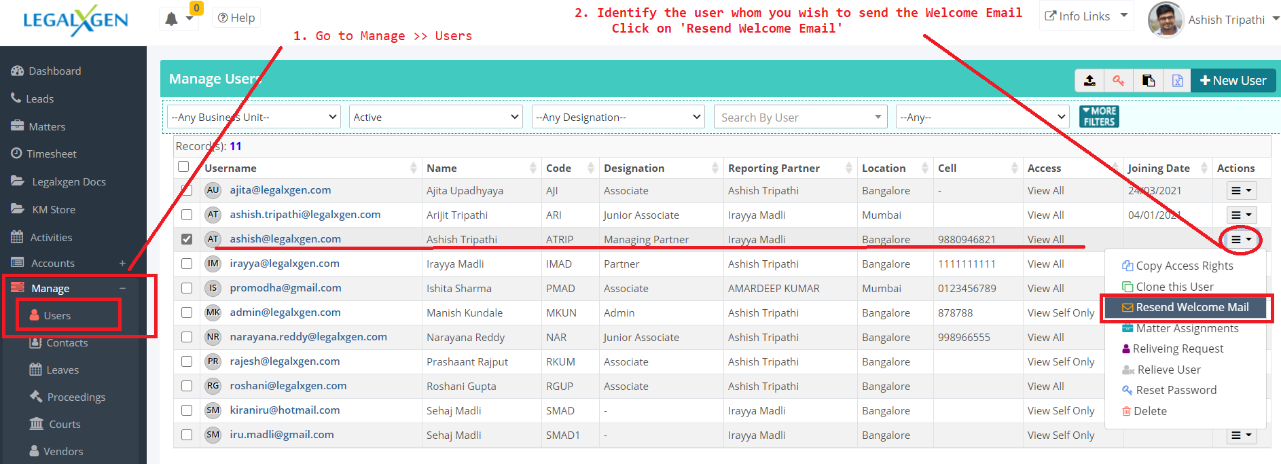This screenshot has height=464, width=1281.
Task: Open actions menu for ajita@legalxgen.com row
Action: pos(1241,191)
